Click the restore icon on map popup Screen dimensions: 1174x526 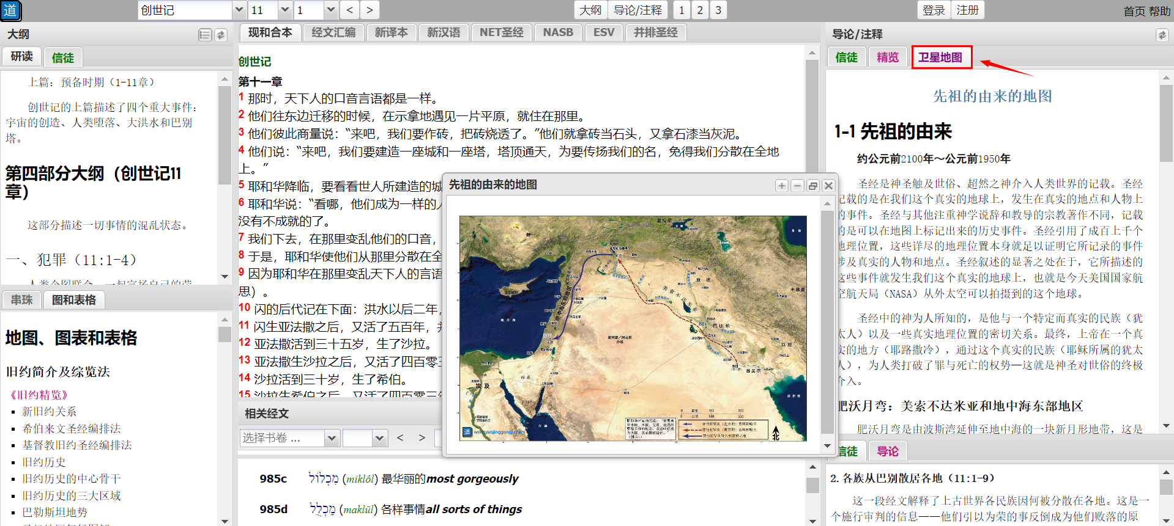[x=812, y=186]
